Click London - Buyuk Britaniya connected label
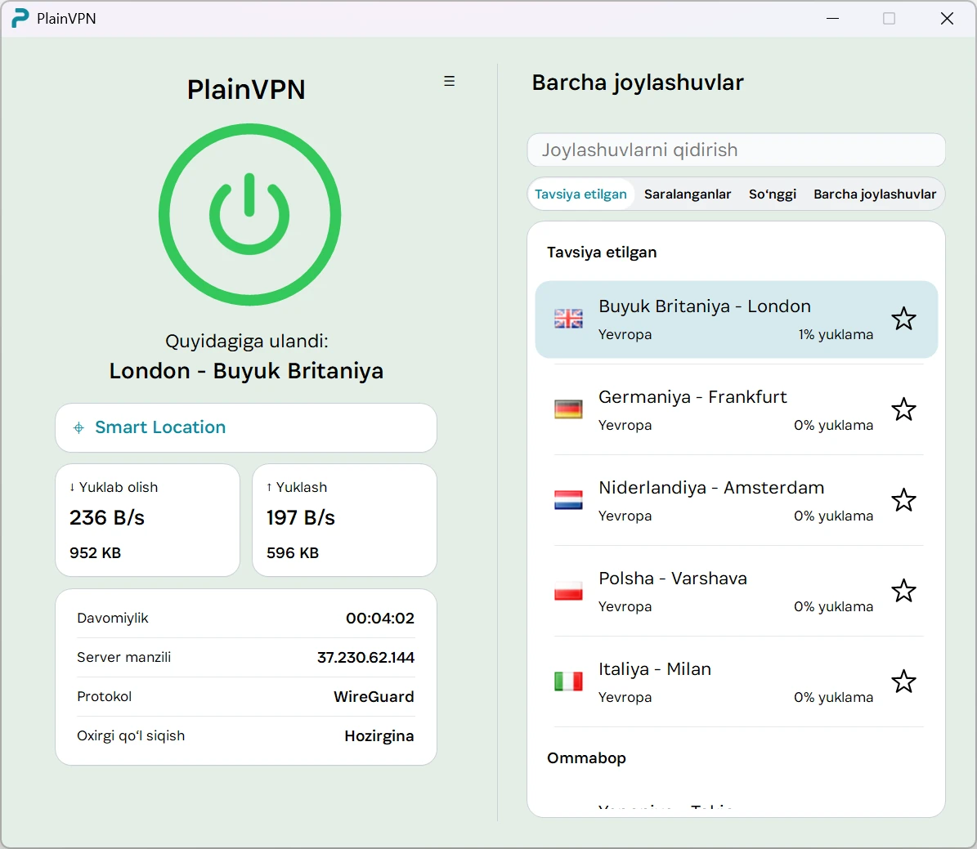 coord(246,371)
